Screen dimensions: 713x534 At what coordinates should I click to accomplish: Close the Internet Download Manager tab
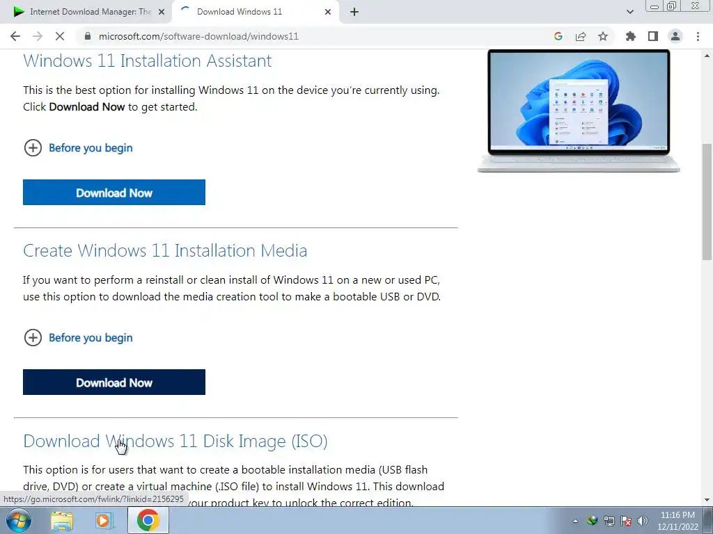[162, 13]
